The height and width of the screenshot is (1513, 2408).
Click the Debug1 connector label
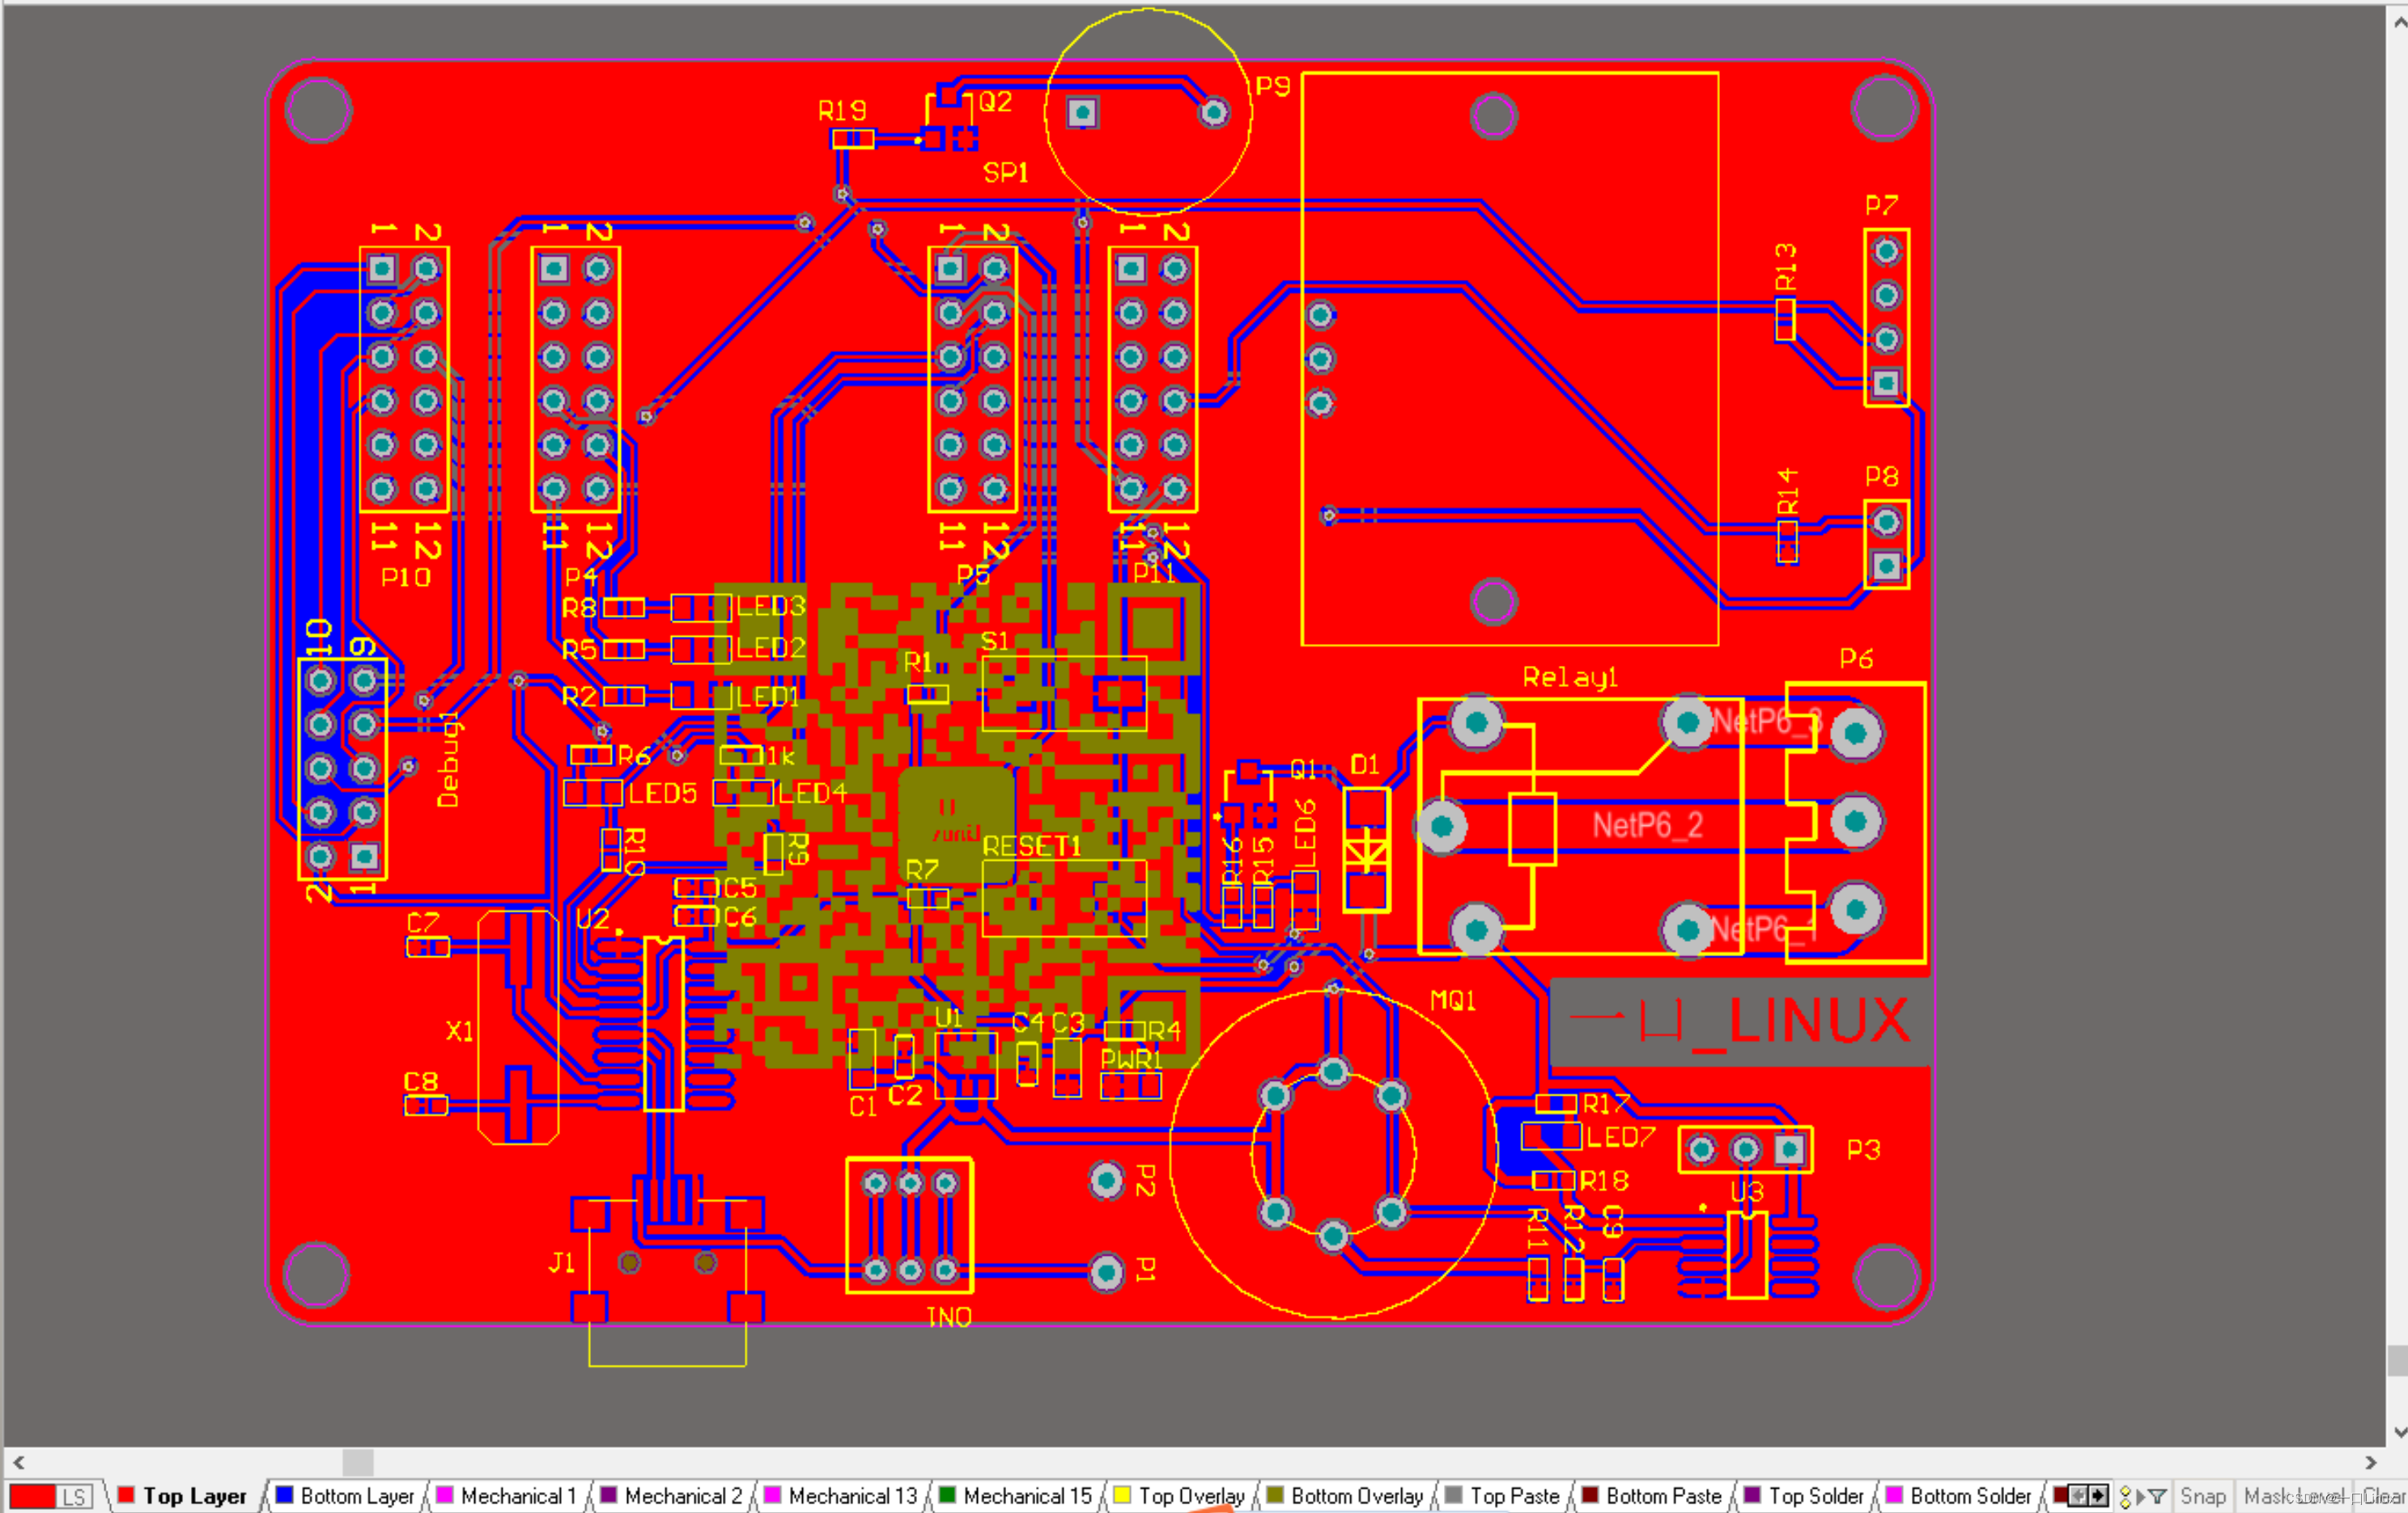point(449,761)
